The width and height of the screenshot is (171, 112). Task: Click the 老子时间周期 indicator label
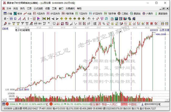click(x=22, y=30)
